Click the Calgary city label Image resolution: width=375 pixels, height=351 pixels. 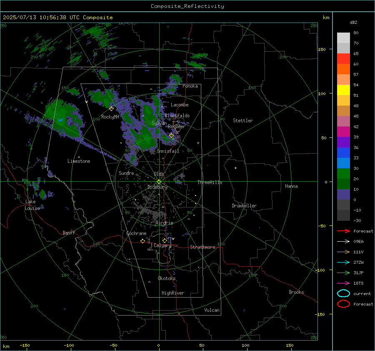(x=162, y=245)
